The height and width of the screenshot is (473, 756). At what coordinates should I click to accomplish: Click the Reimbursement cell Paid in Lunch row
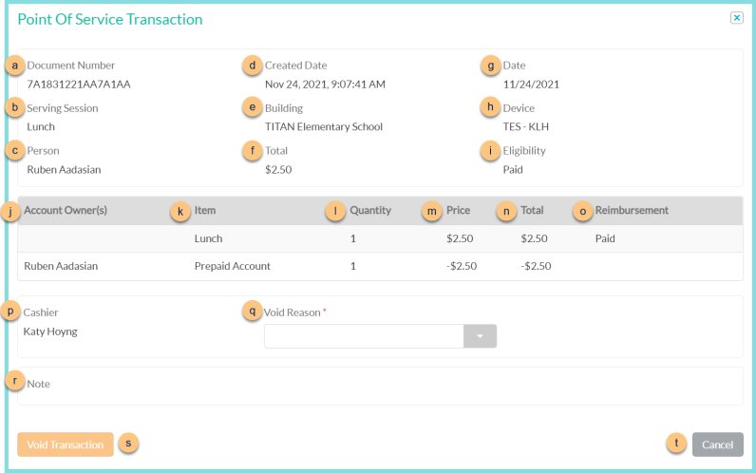tap(605, 238)
